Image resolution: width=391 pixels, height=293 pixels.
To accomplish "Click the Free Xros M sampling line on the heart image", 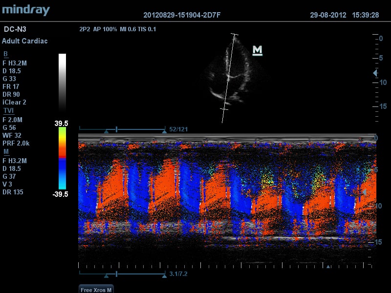I will tap(229, 78).
